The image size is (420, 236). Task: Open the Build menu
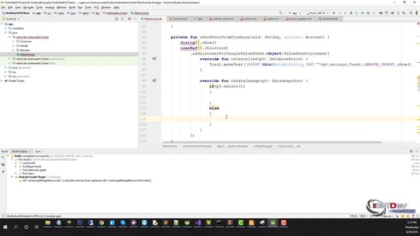(72, 7)
